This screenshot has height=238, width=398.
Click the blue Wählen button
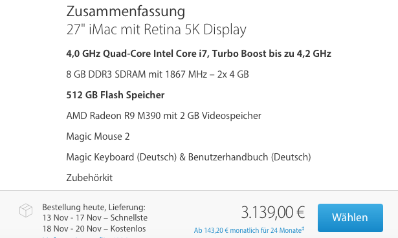[350, 218]
